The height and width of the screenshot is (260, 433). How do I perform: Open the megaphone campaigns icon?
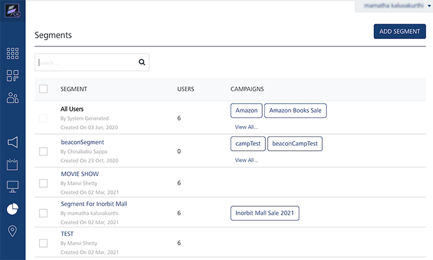(12, 142)
